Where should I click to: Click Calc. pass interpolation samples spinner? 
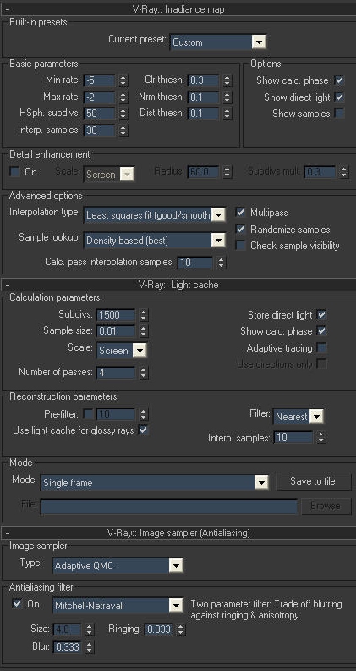tap(221, 263)
